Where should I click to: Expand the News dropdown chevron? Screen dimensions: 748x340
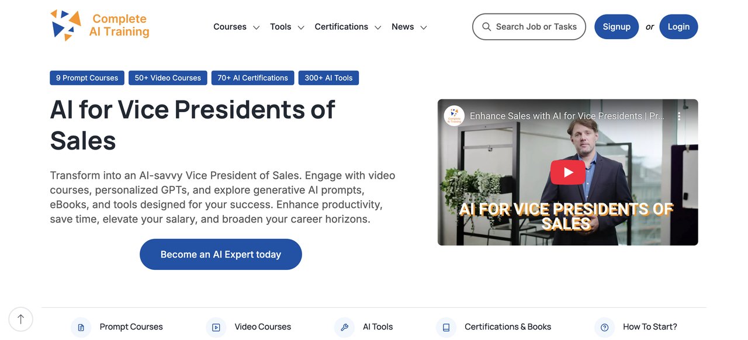tap(424, 27)
